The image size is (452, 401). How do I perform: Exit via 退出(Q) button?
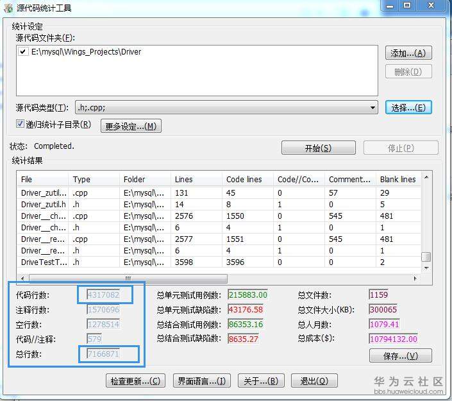tap(315, 381)
